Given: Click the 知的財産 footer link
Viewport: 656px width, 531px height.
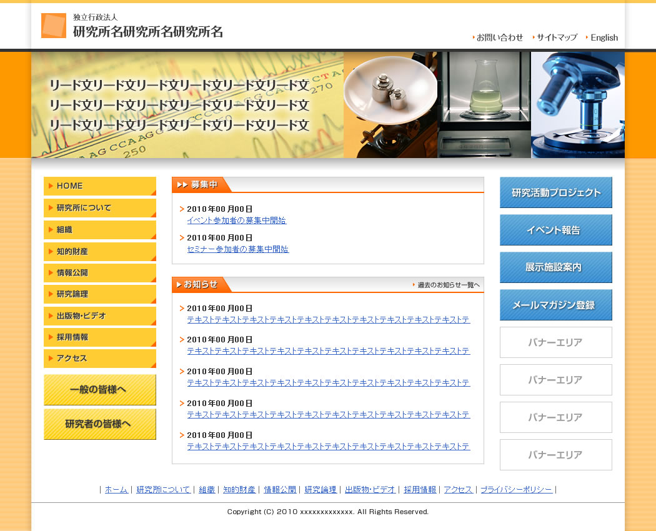Looking at the screenshot, I should 239,490.
